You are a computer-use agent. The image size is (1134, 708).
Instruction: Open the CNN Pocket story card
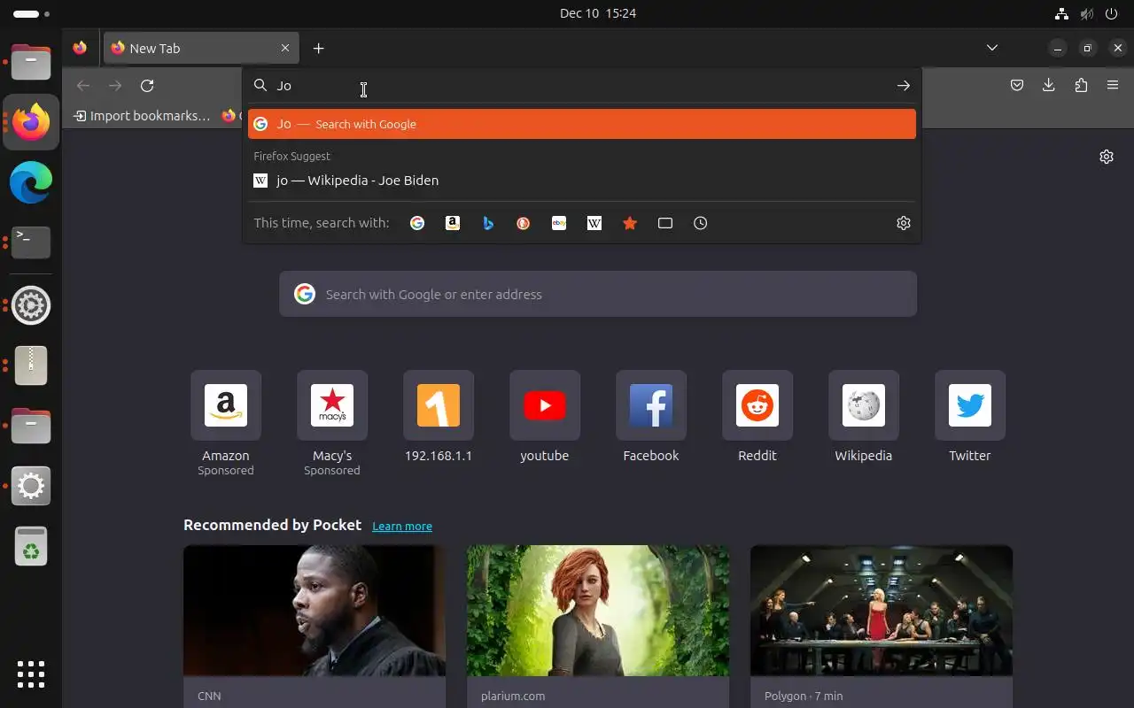pos(315,627)
